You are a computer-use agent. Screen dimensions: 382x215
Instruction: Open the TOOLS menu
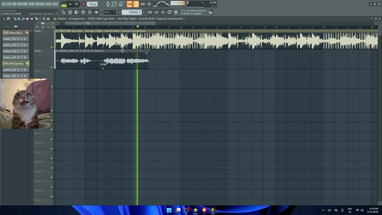(x=48, y=4)
